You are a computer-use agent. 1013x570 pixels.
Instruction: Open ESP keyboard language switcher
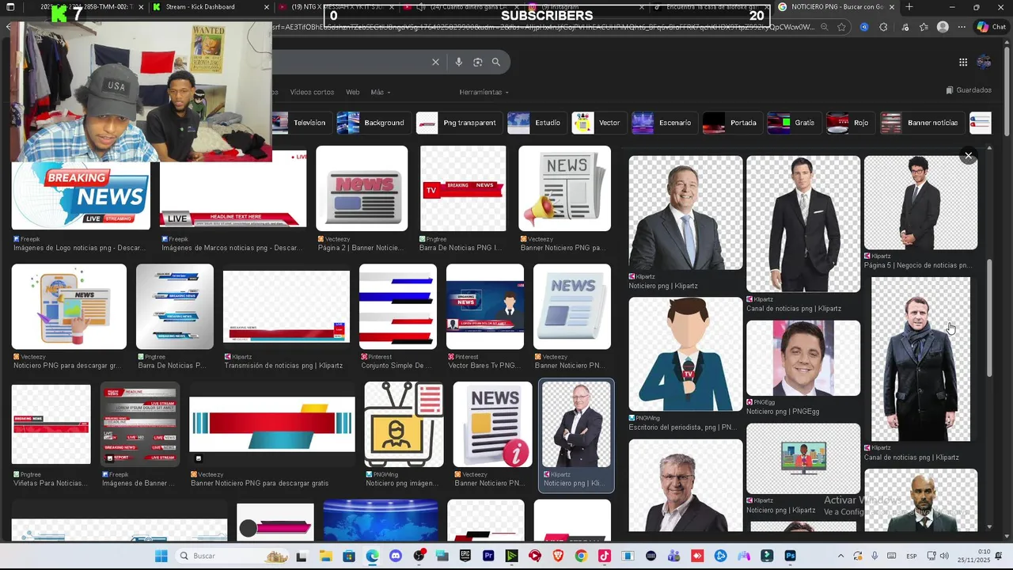912,556
